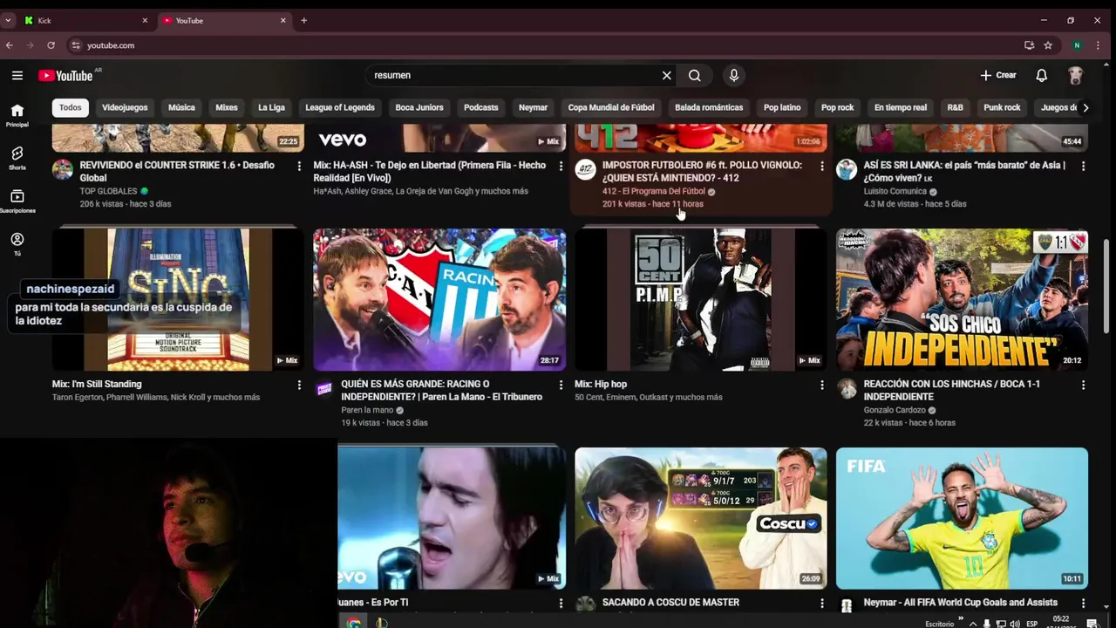Select the Videojuegos filter chip
1116x628 pixels.
click(x=125, y=107)
